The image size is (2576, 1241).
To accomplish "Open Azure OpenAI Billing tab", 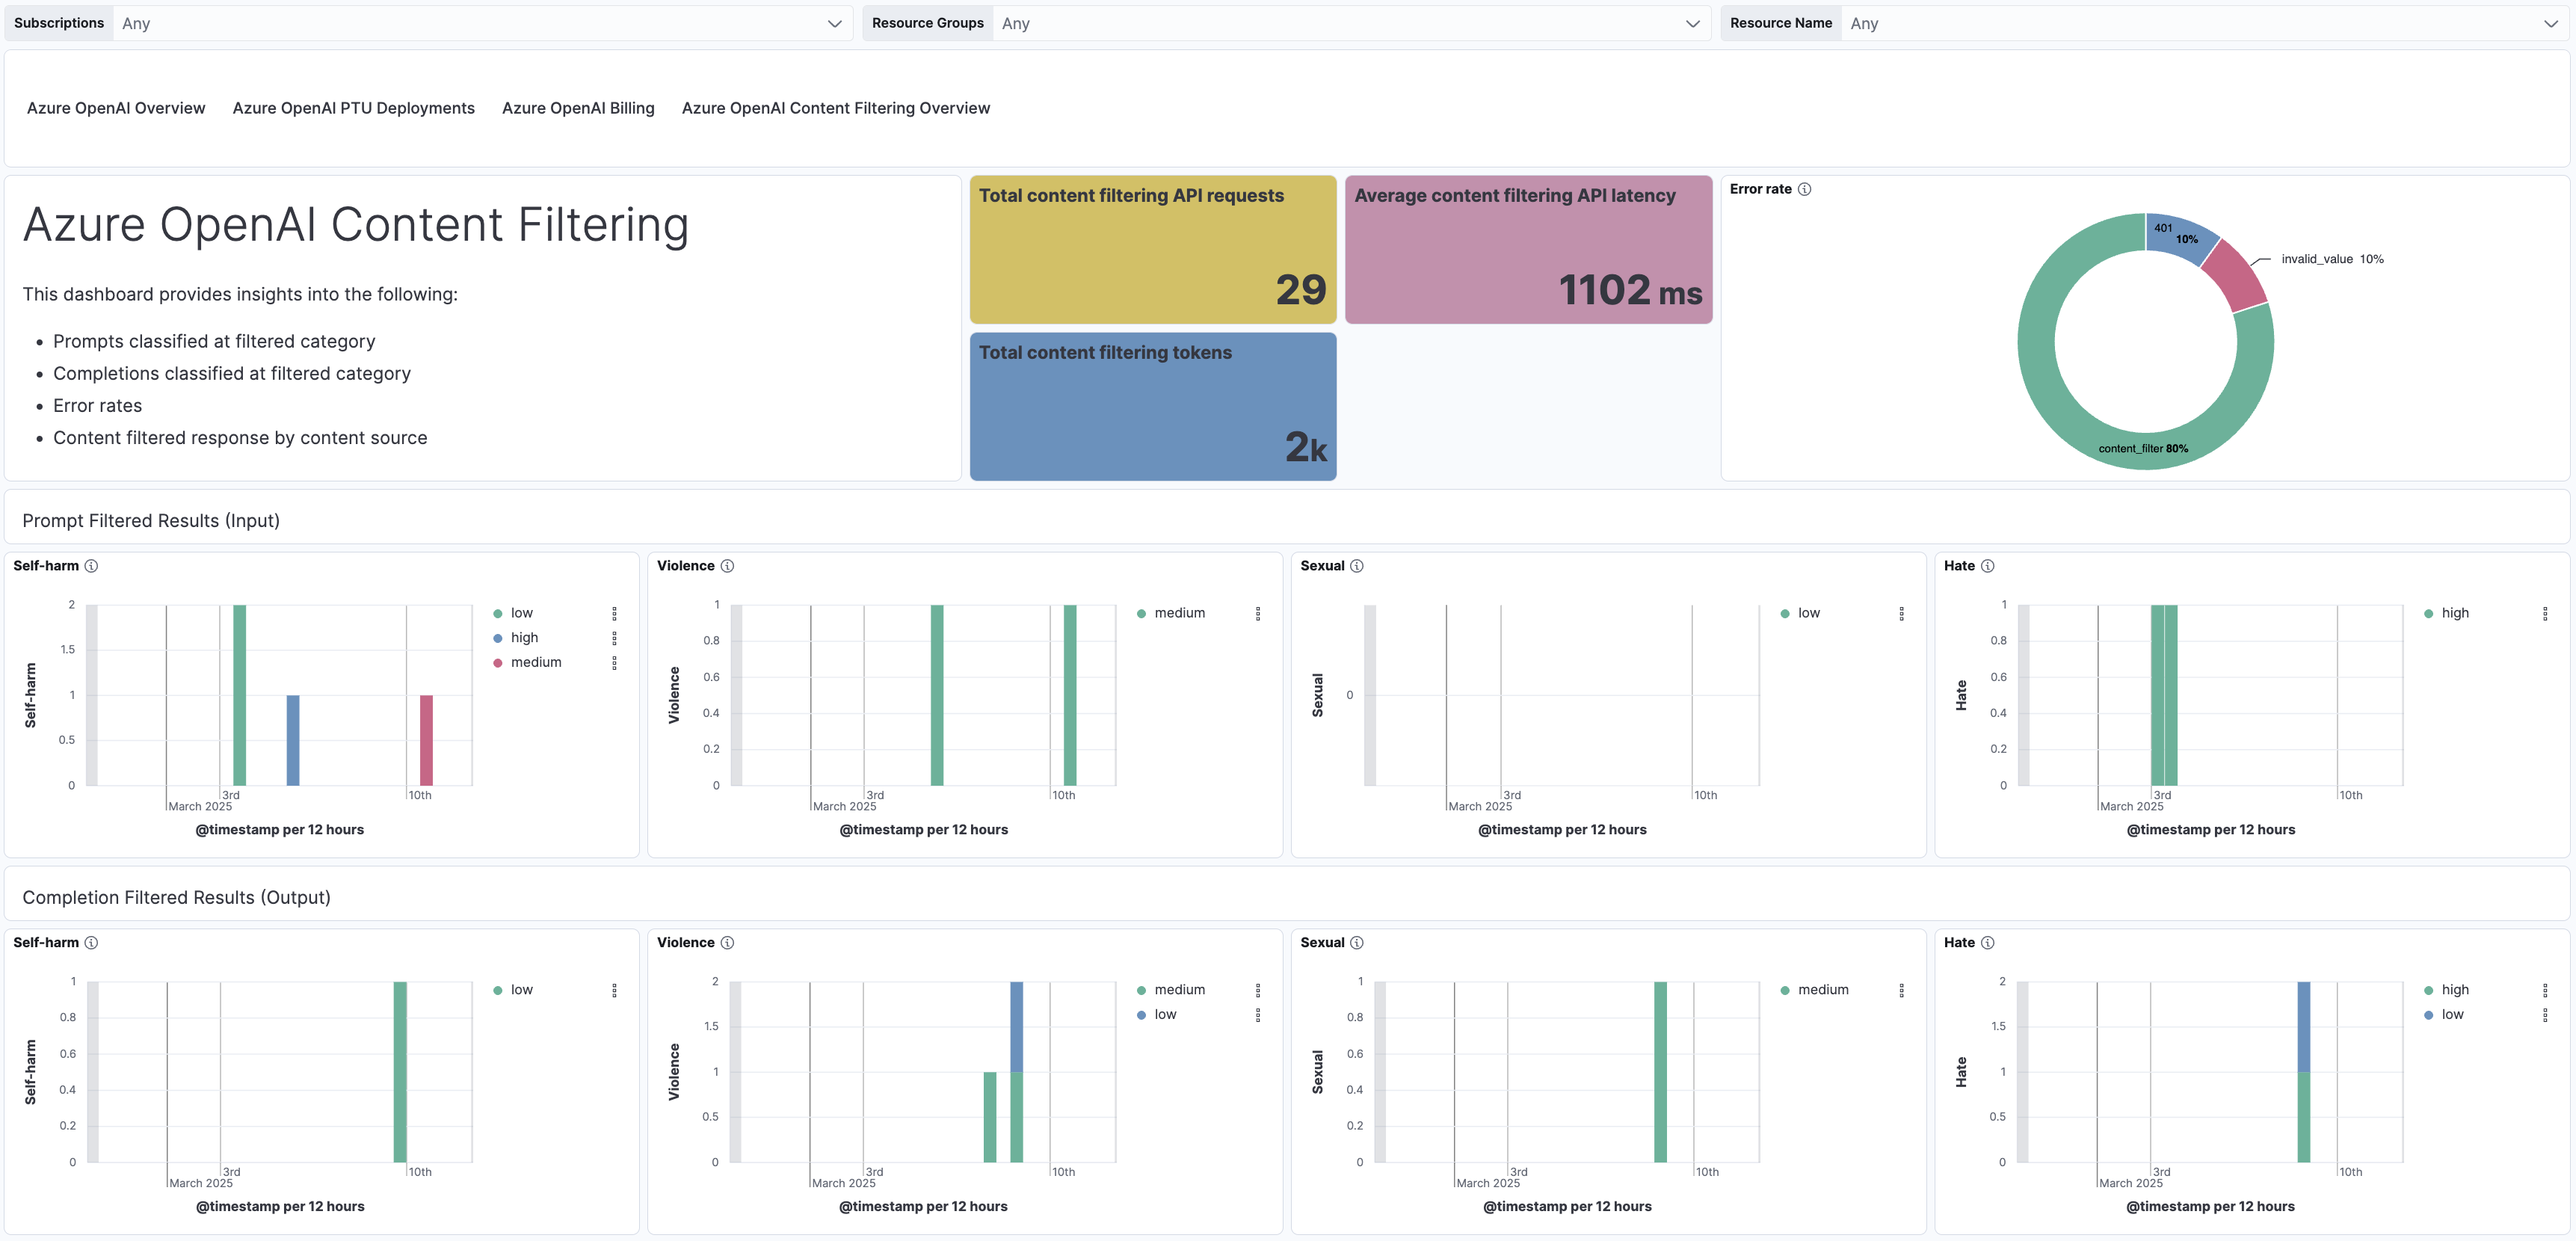I will click(x=578, y=108).
